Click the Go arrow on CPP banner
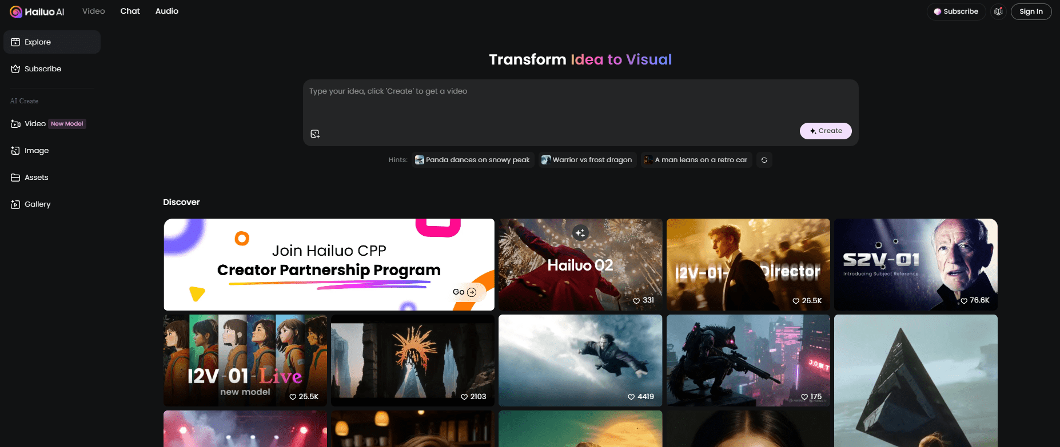1060x447 pixels. click(472, 292)
